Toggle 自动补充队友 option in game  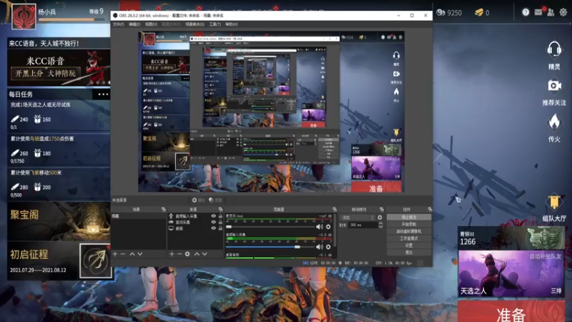tap(545, 257)
